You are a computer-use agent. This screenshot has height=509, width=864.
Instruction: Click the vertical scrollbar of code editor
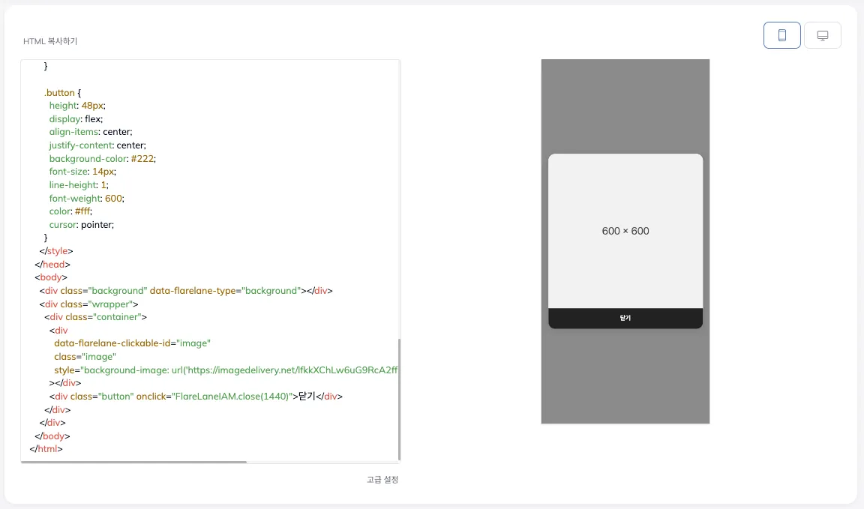point(399,400)
